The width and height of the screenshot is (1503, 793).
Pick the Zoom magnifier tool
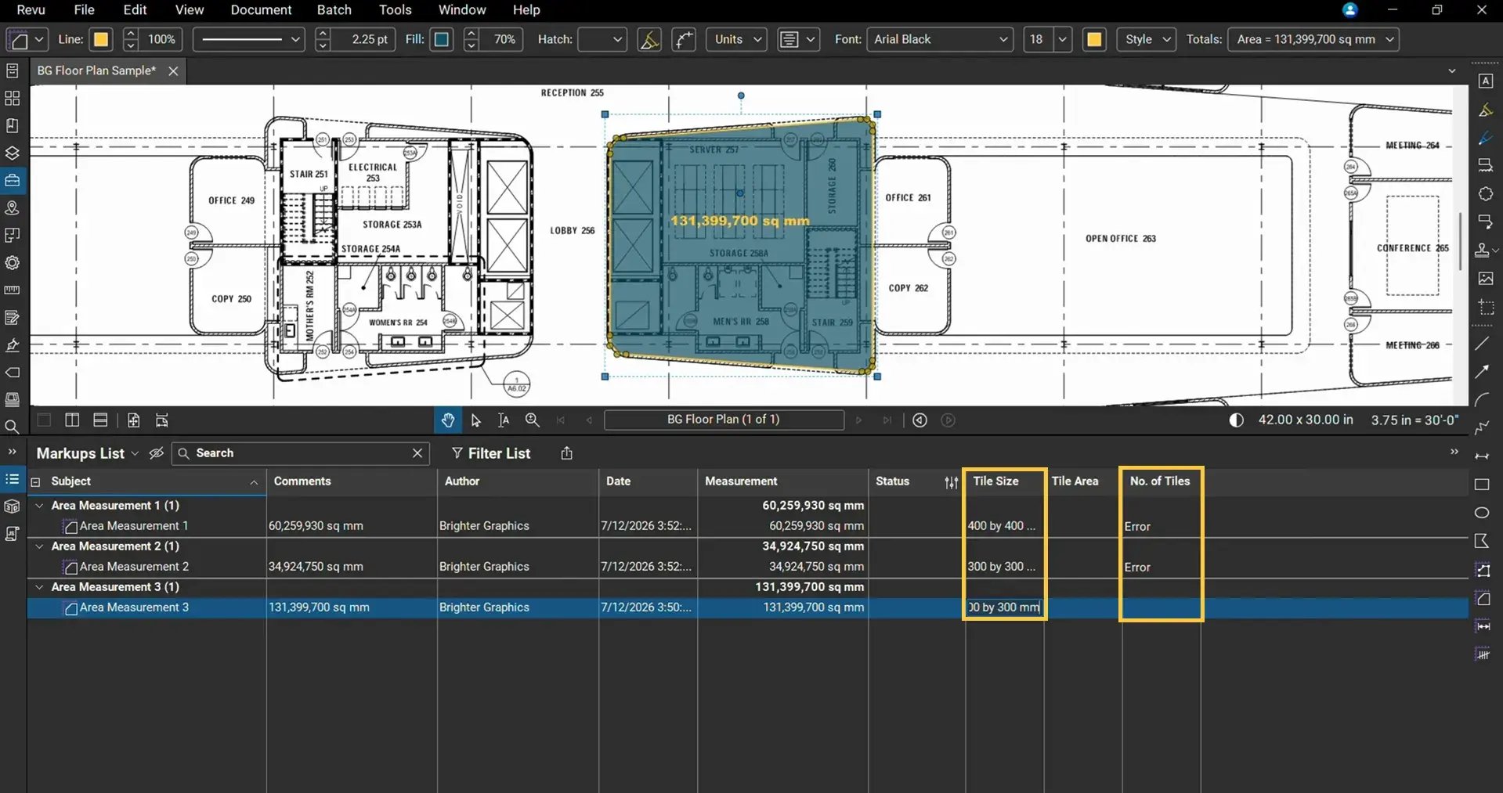pos(532,420)
